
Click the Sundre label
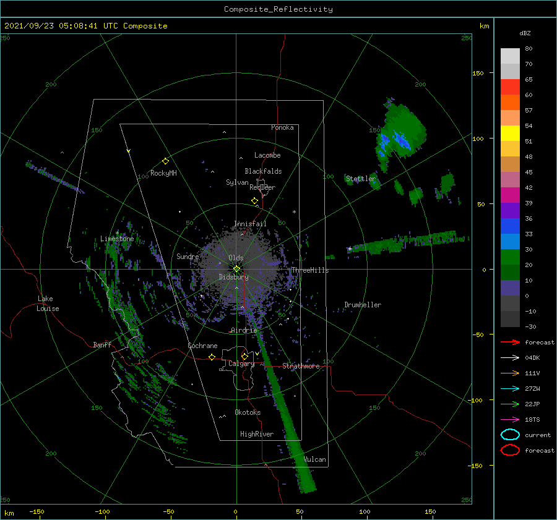point(188,256)
